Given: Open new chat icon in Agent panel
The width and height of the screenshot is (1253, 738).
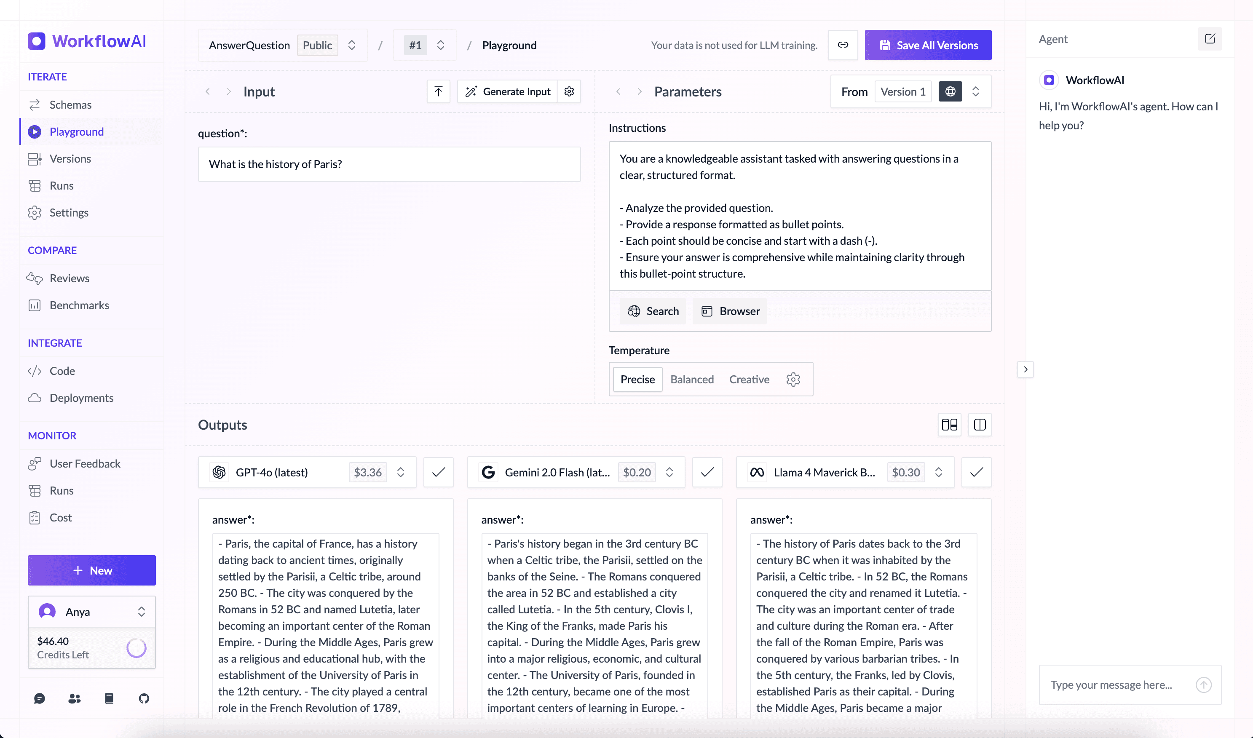Looking at the screenshot, I should [x=1210, y=39].
